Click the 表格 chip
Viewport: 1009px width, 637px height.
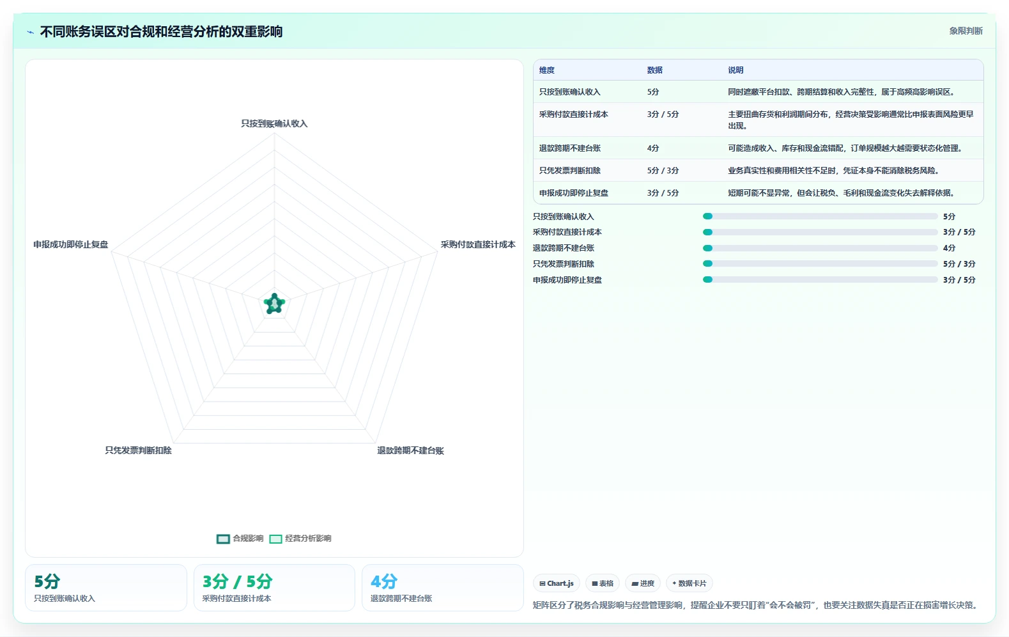[x=603, y=583]
